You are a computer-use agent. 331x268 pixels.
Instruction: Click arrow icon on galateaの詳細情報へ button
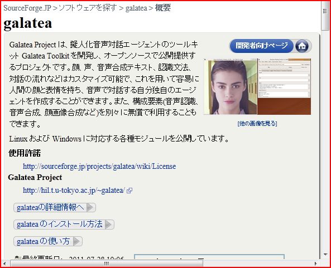point(90,207)
